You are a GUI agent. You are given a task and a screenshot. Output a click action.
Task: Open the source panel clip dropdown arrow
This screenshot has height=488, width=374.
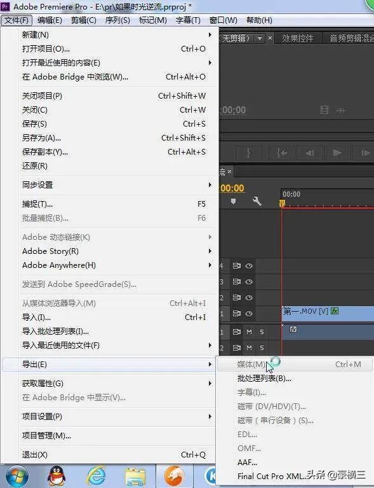(x=259, y=38)
